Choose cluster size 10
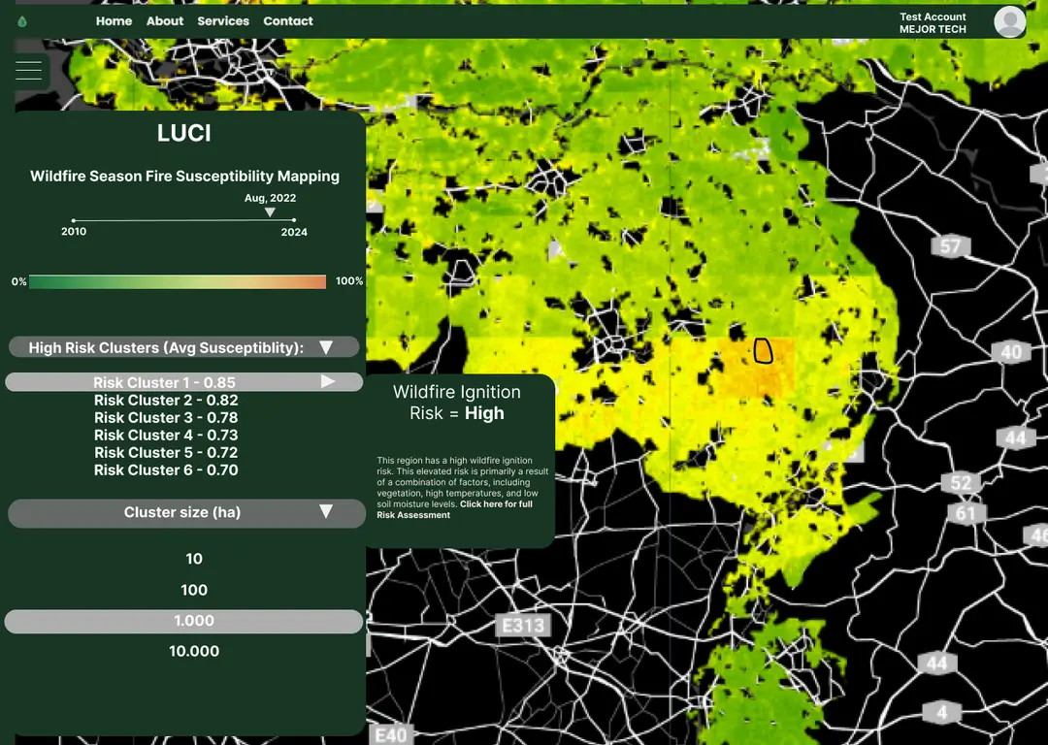The height and width of the screenshot is (745, 1048). coord(194,559)
